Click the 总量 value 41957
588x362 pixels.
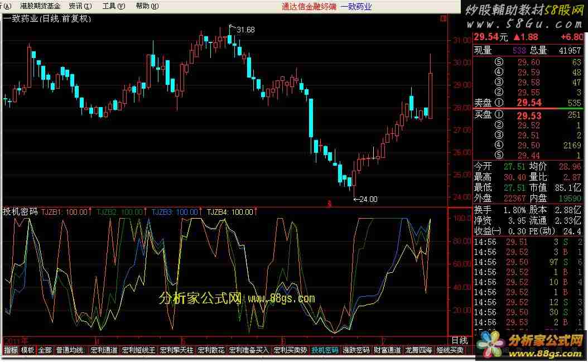pos(570,51)
